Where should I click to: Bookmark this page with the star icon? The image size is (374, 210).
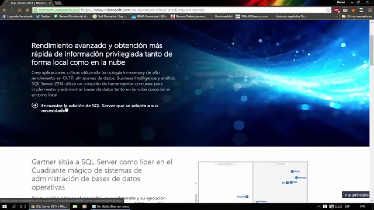[x=328, y=10]
